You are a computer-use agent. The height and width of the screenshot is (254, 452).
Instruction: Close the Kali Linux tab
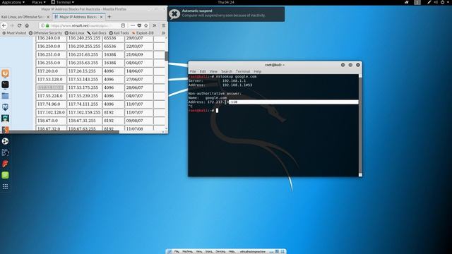(x=48, y=17)
